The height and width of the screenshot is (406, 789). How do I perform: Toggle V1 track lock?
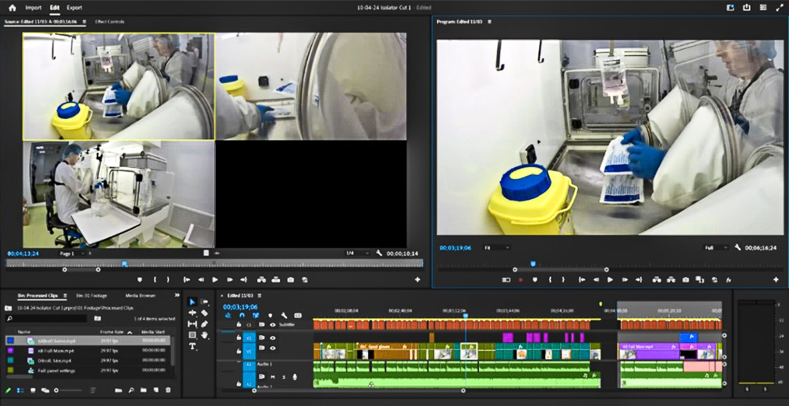point(239,350)
